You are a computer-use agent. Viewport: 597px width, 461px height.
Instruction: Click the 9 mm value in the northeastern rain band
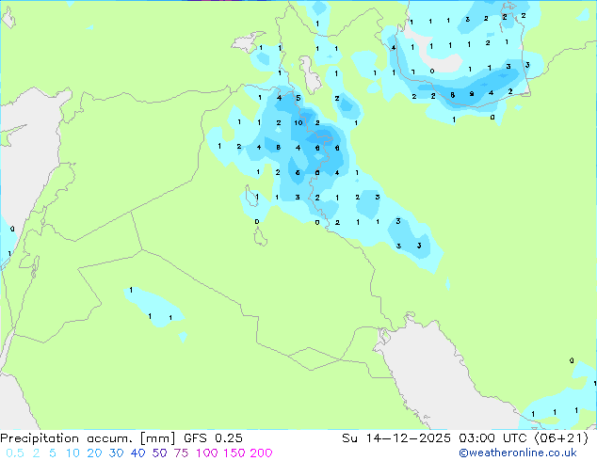point(472,93)
